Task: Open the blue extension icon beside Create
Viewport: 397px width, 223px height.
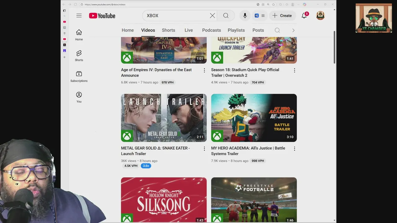Action: [x=257, y=15]
